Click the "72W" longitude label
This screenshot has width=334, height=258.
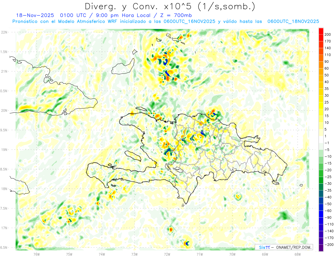(167, 254)
